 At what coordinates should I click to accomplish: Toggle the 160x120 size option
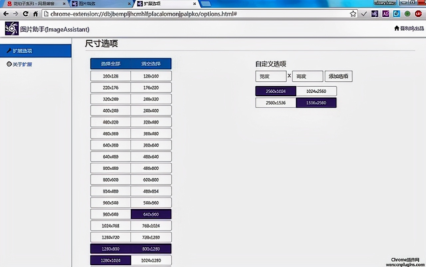(110, 76)
